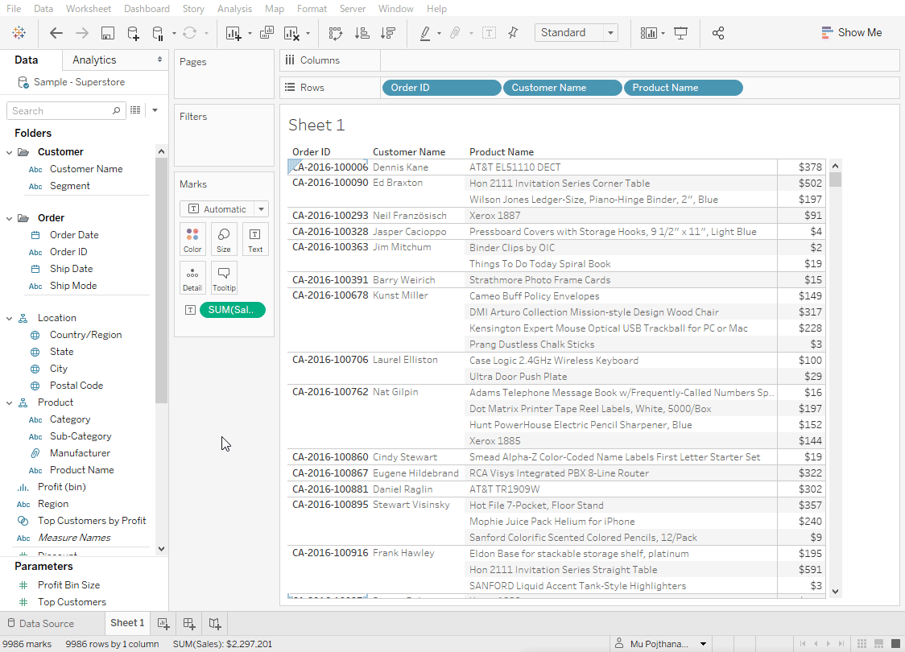Click the fix axes pin icon
The width and height of the screenshot is (905, 652).
(x=513, y=33)
